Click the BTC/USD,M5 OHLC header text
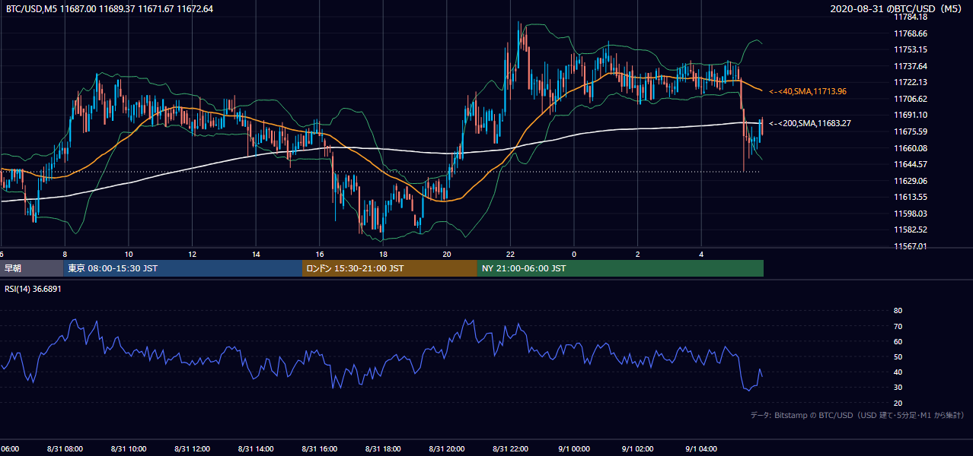 pyautogui.click(x=110, y=8)
